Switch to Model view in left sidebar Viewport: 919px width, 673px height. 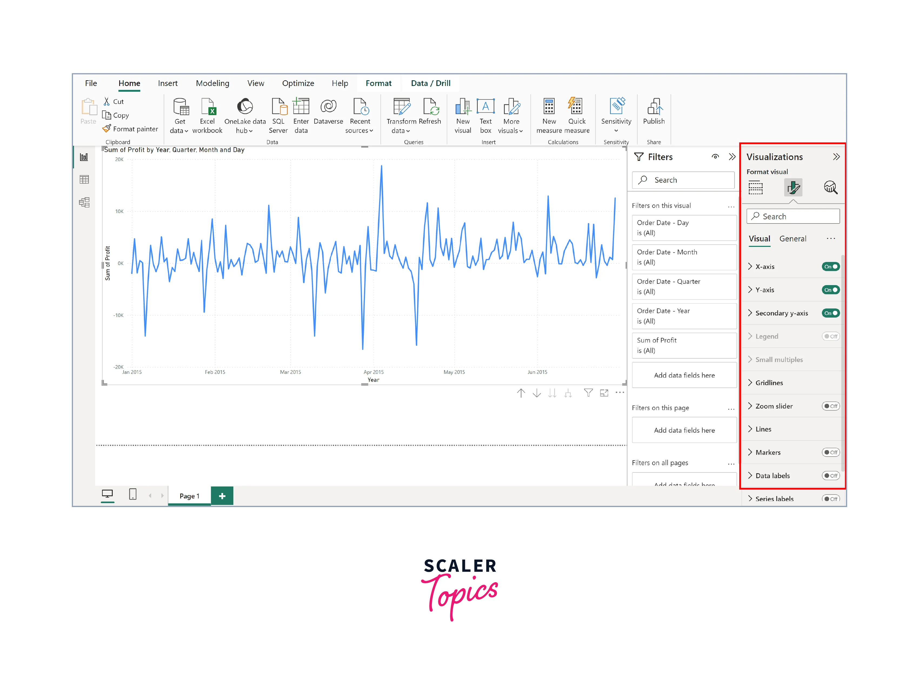coord(84,202)
